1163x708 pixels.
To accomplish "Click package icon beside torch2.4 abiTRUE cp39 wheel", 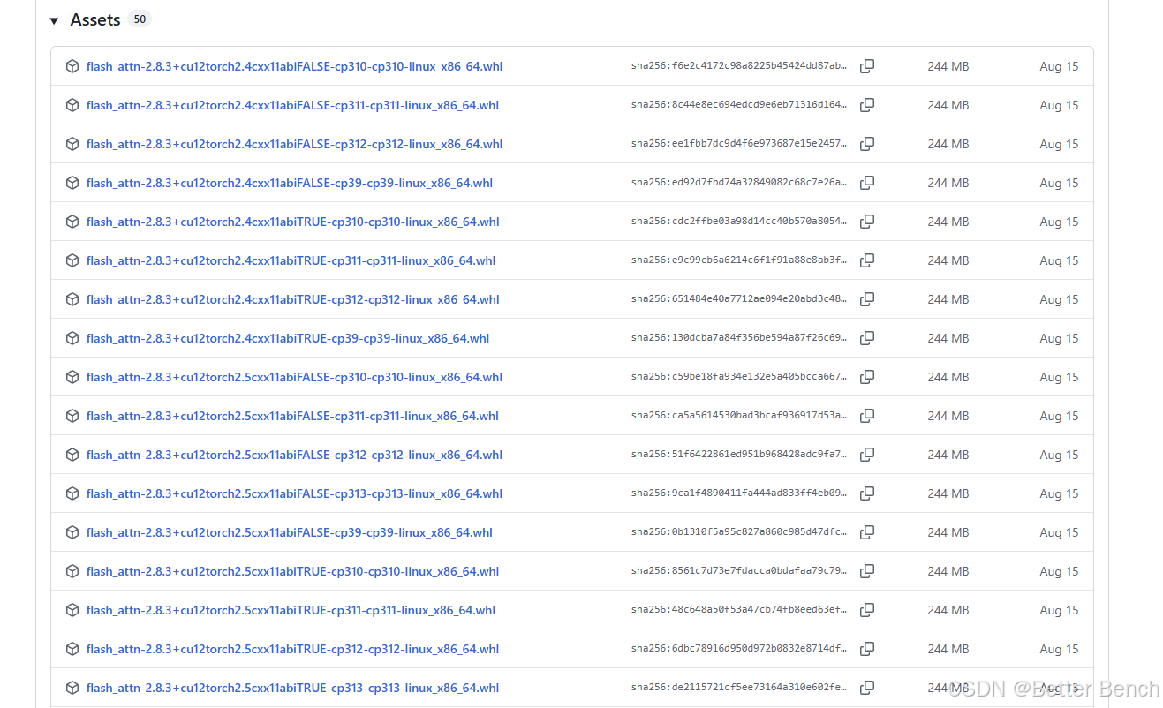I will pos(72,338).
